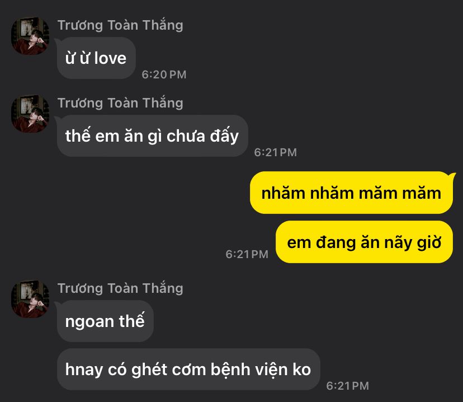
Task: Select the 'hnay có ghét cơm bệnh viện ko' bubble
Action: [x=188, y=369]
